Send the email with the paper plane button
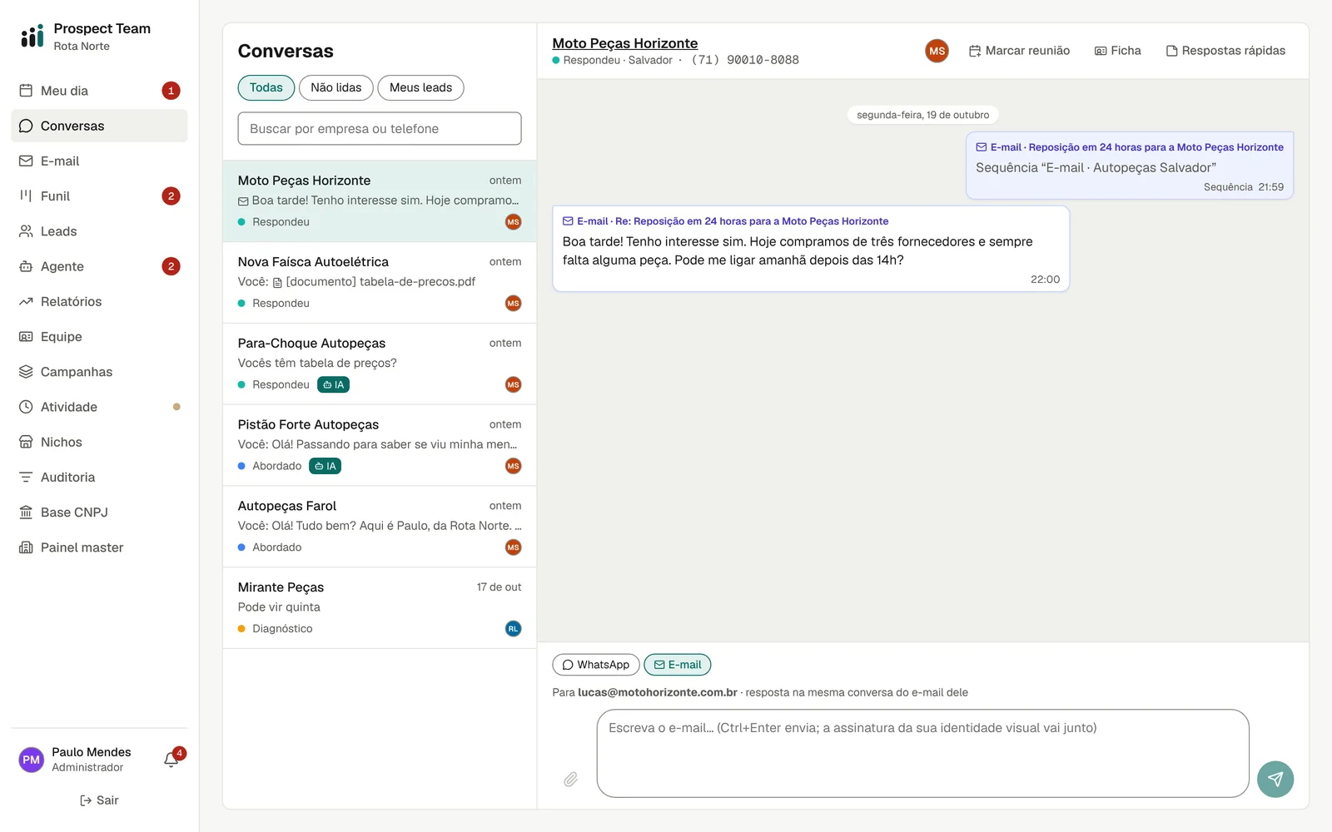Screen dimensions: 1332x832 1275,780
